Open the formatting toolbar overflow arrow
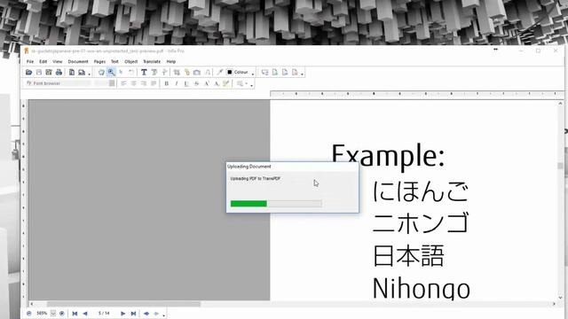568x319 pixels. coord(252,85)
